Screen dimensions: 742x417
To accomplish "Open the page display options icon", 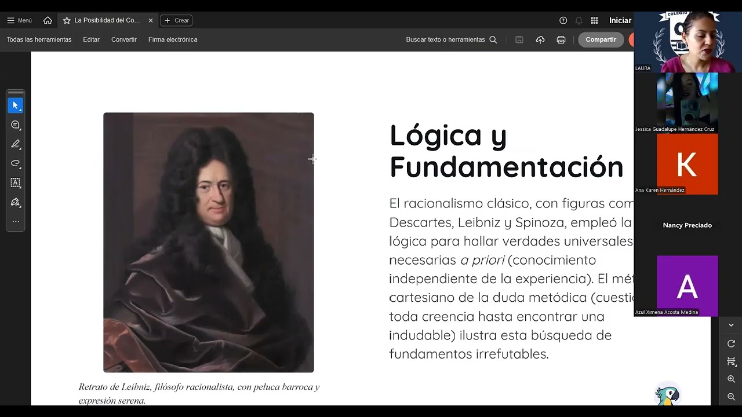I will (x=731, y=361).
